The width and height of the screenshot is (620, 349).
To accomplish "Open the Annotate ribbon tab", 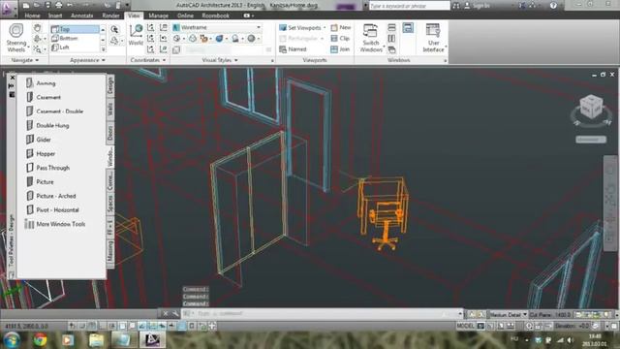I will coord(81,16).
